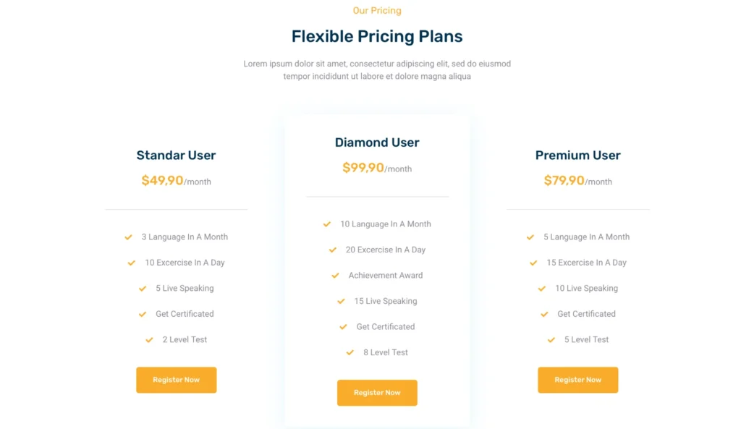Image resolution: width=741 pixels, height=429 pixels.
Task: Click checkmark next to 2 Level Test
Action: (x=149, y=340)
